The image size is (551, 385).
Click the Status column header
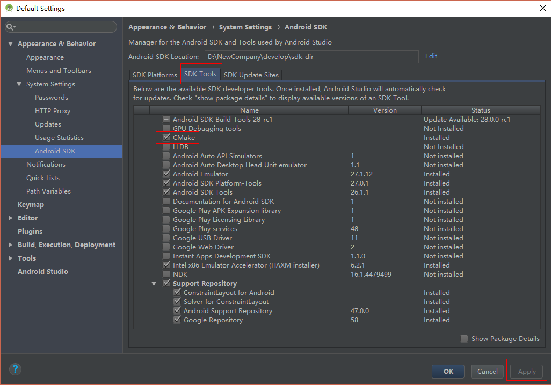click(x=481, y=110)
